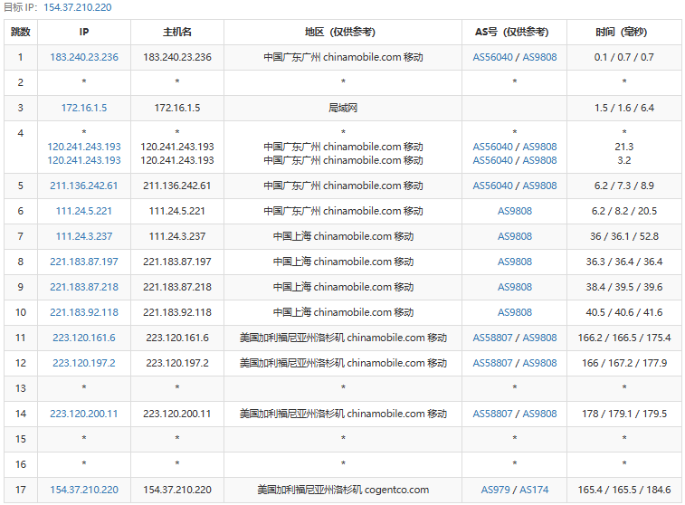Select hop number 16 cell
The height and width of the screenshot is (505, 685).
pos(21,464)
